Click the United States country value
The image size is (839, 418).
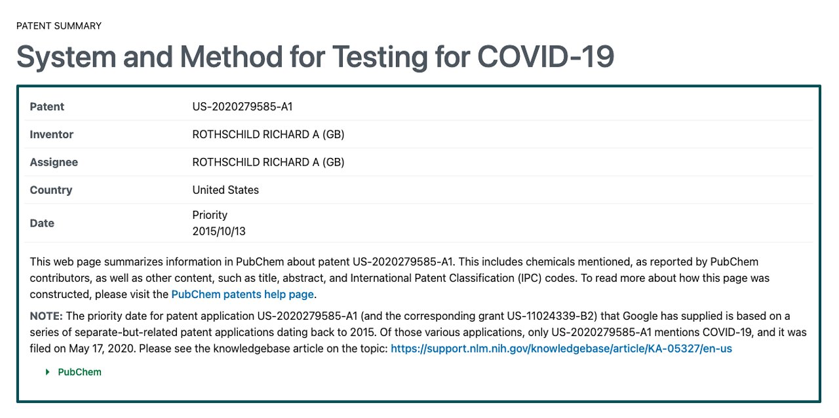[x=225, y=190]
